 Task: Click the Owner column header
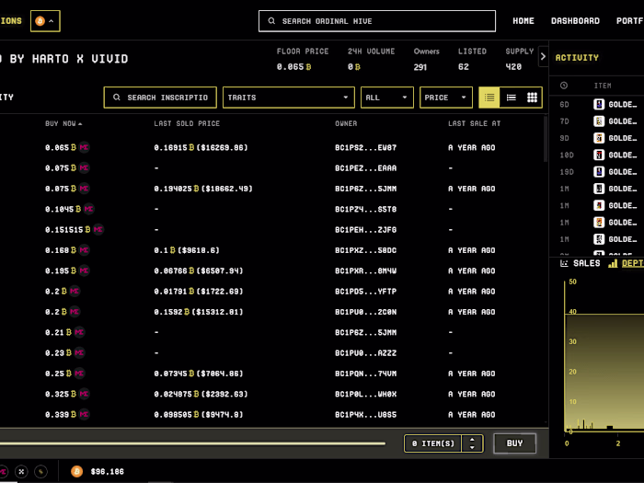click(x=346, y=123)
